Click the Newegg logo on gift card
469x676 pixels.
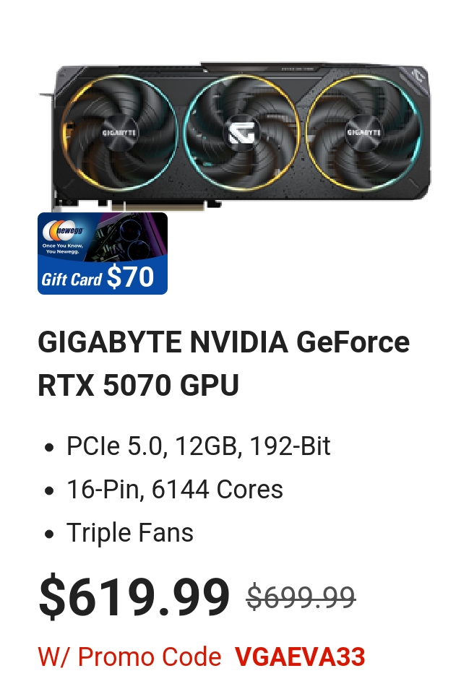tap(63, 230)
